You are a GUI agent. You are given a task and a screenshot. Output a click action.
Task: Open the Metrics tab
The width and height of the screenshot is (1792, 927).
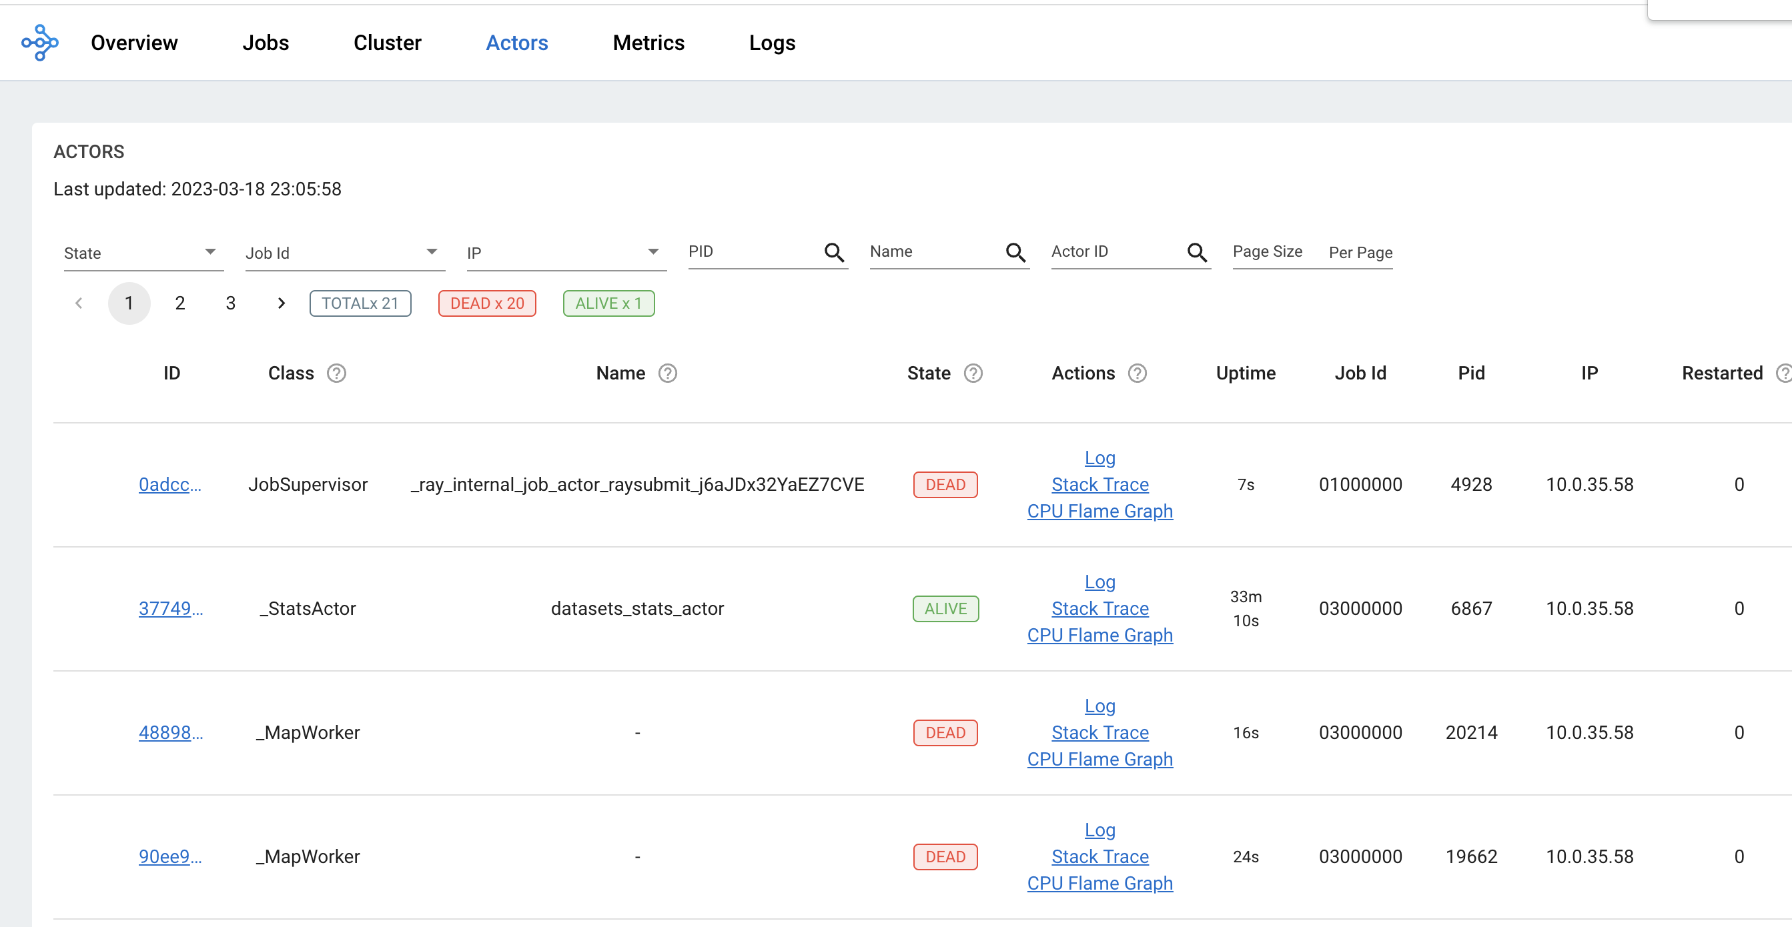pyautogui.click(x=648, y=43)
